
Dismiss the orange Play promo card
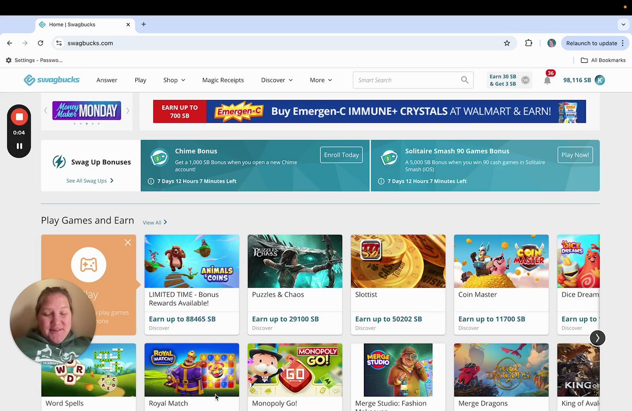128,243
